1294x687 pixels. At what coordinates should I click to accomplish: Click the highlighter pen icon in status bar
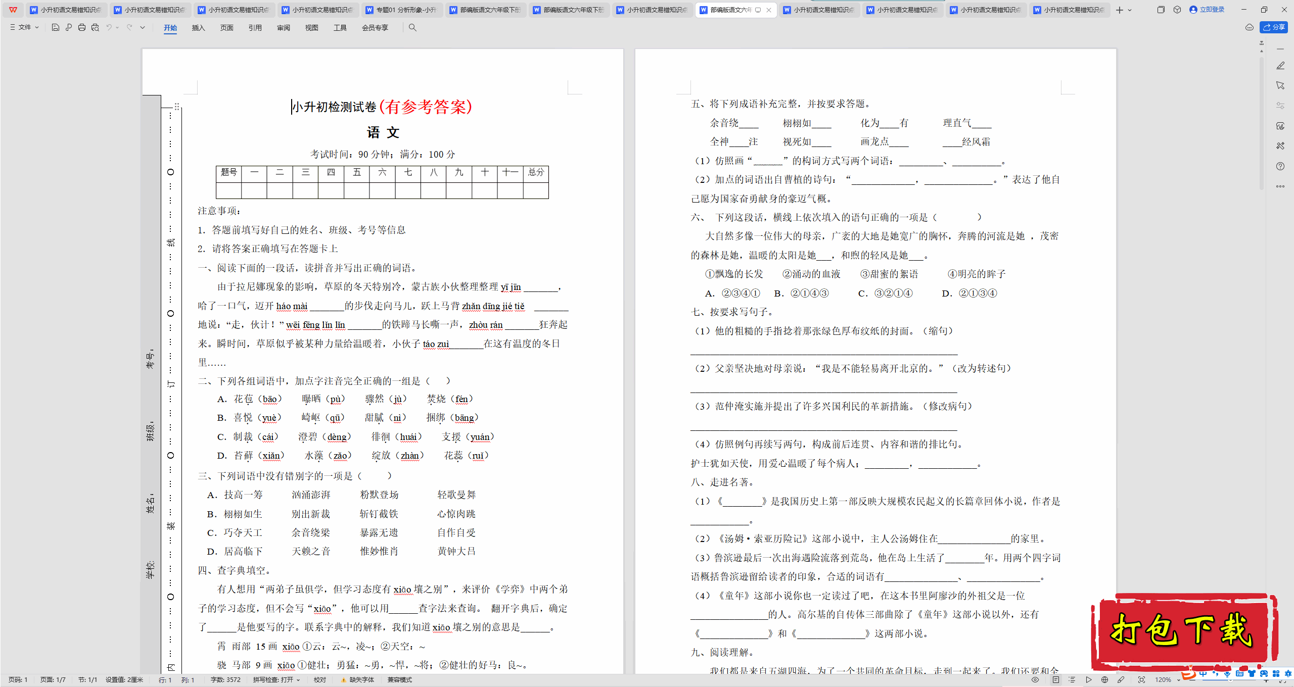pyautogui.click(x=1121, y=680)
